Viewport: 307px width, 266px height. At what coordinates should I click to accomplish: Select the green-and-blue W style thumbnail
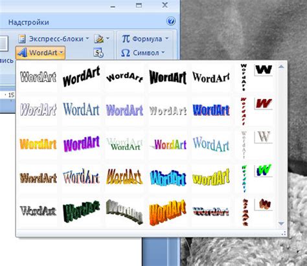264,170
